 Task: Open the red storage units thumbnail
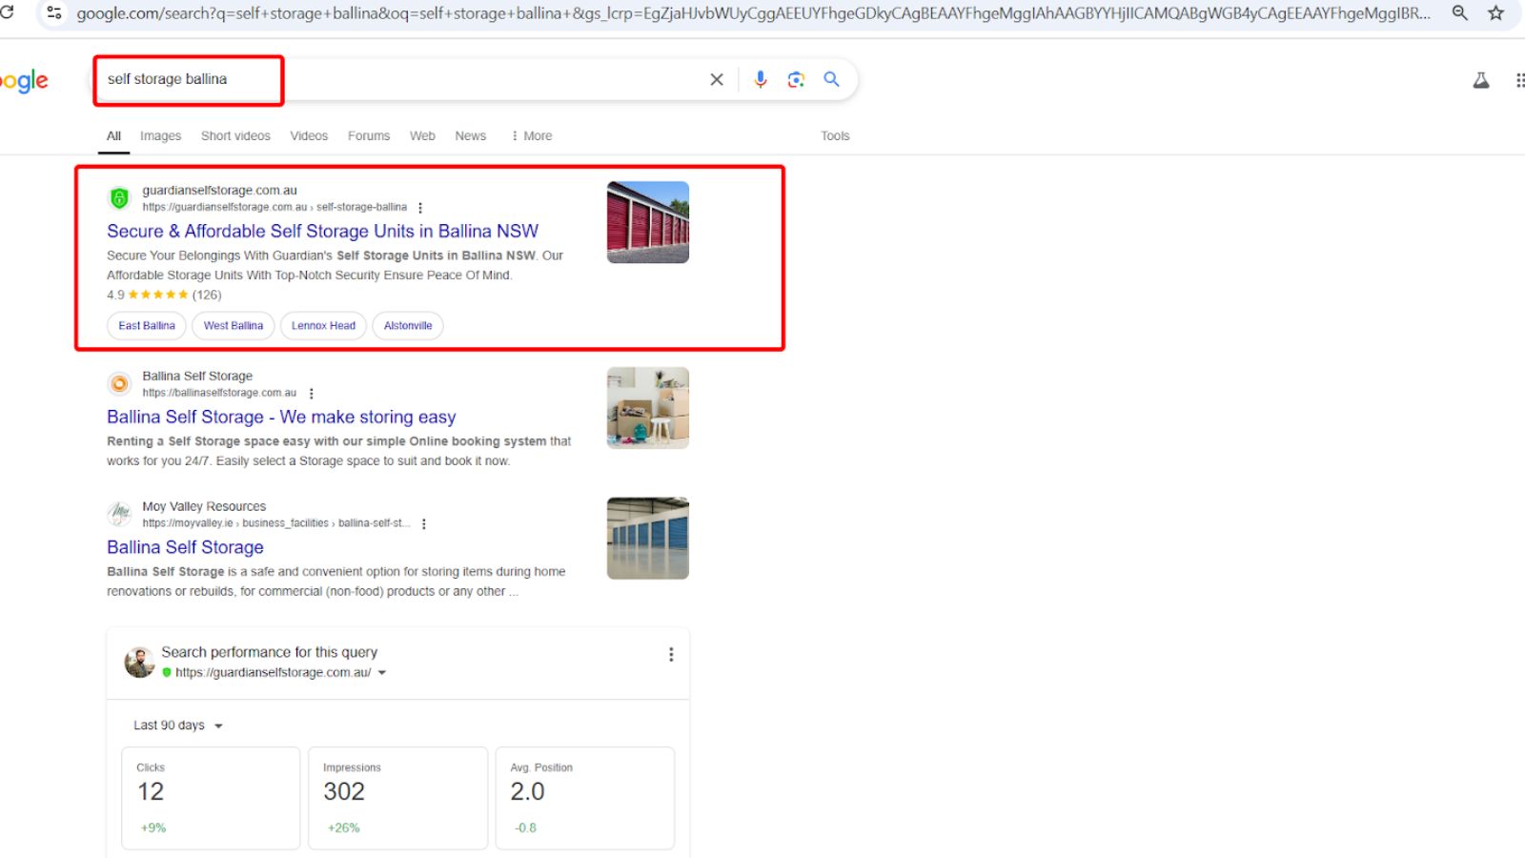(x=648, y=222)
